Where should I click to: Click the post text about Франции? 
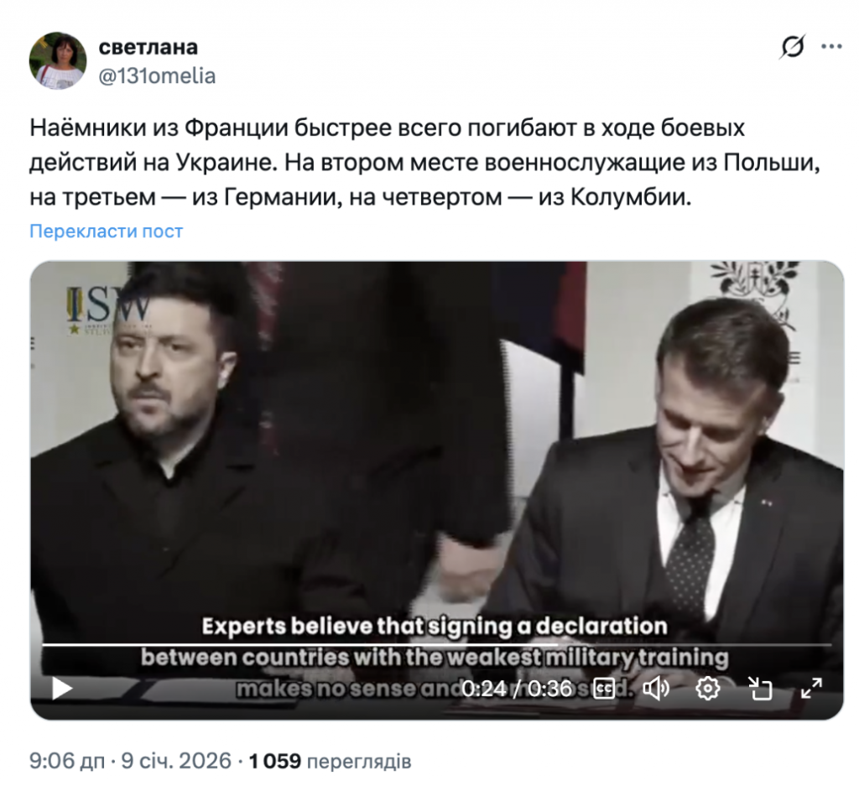pos(424,162)
